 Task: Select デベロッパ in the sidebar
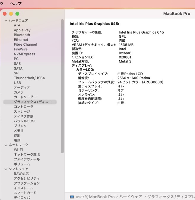point(22,198)
